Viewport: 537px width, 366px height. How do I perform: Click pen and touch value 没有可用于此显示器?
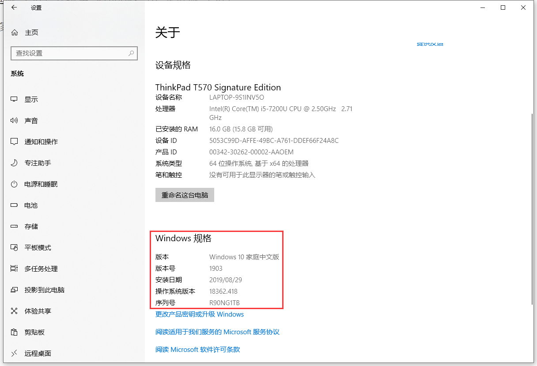(x=262, y=175)
